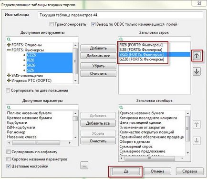This screenshot has height=179, width=207.
Task: Click search icon in available instruments
Action: point(9,39)
